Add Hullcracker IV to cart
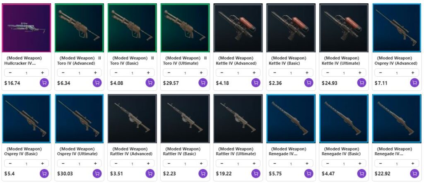The width and height of the screenshot is (424, 184). (44, 83)
